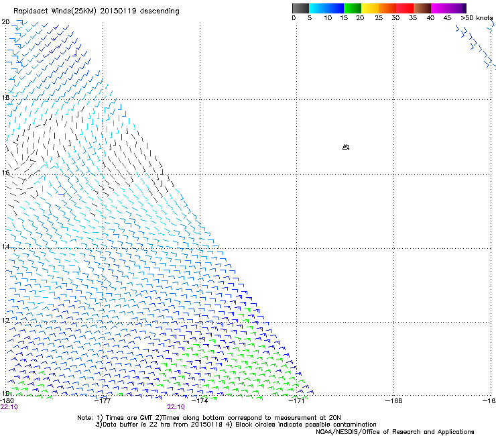Click the chart title 'Rapidsact Winds(25KM) 20150119 descending'
This screenshot has height=436, width=496.
click(96, 11)
